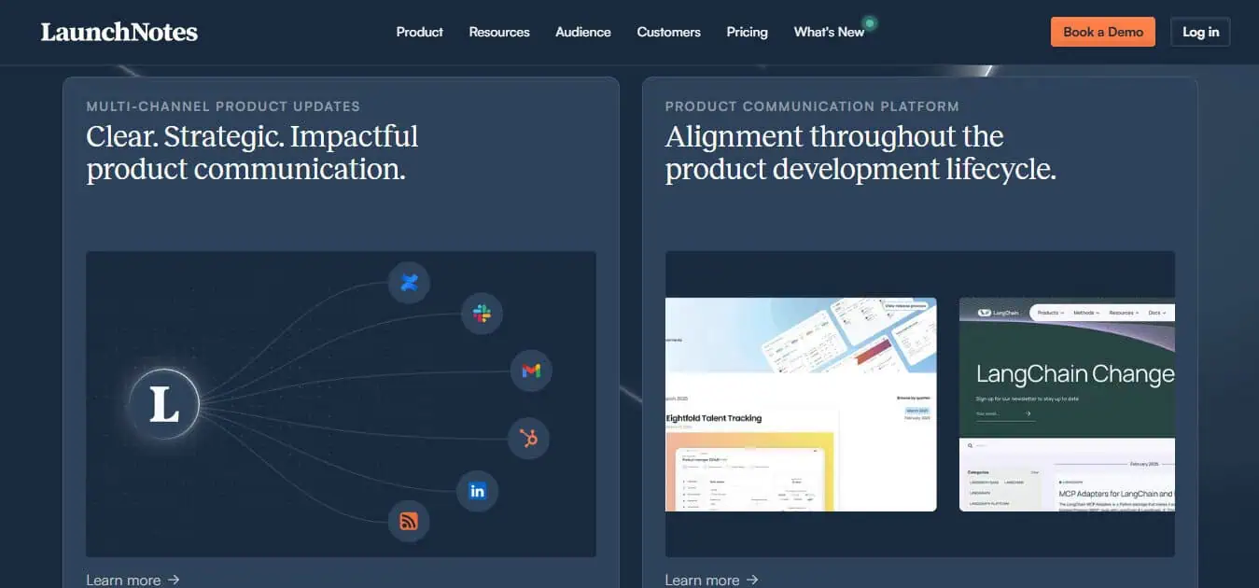Click the HubSpot icon in the diagram

click(x=529, y=438)
